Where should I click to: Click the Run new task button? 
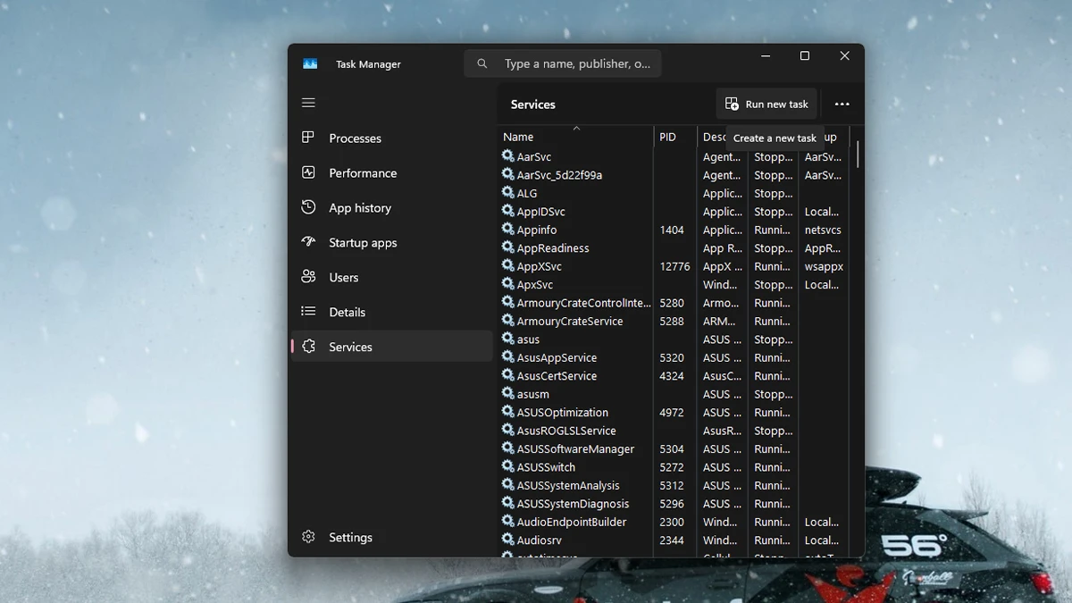click(766, 104)
